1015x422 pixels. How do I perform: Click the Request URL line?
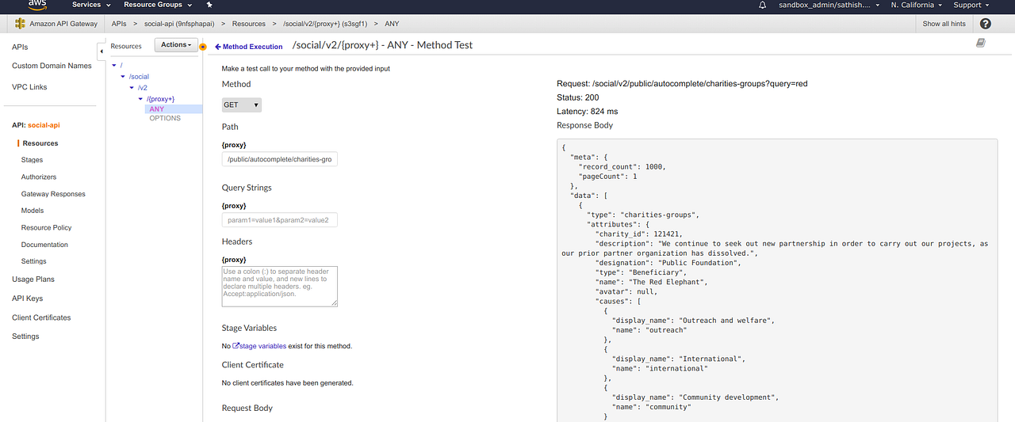[x=682, y=83]
